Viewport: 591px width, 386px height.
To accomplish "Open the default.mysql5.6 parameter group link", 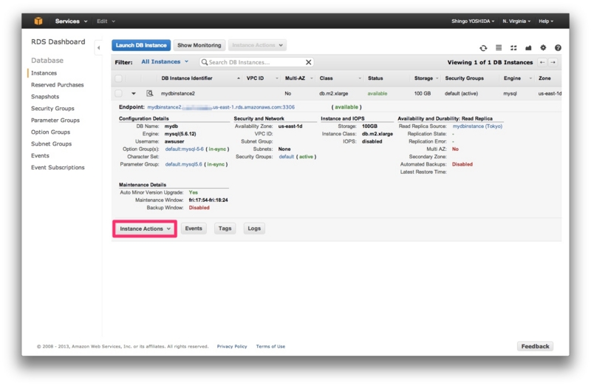I will pos(183,164).
